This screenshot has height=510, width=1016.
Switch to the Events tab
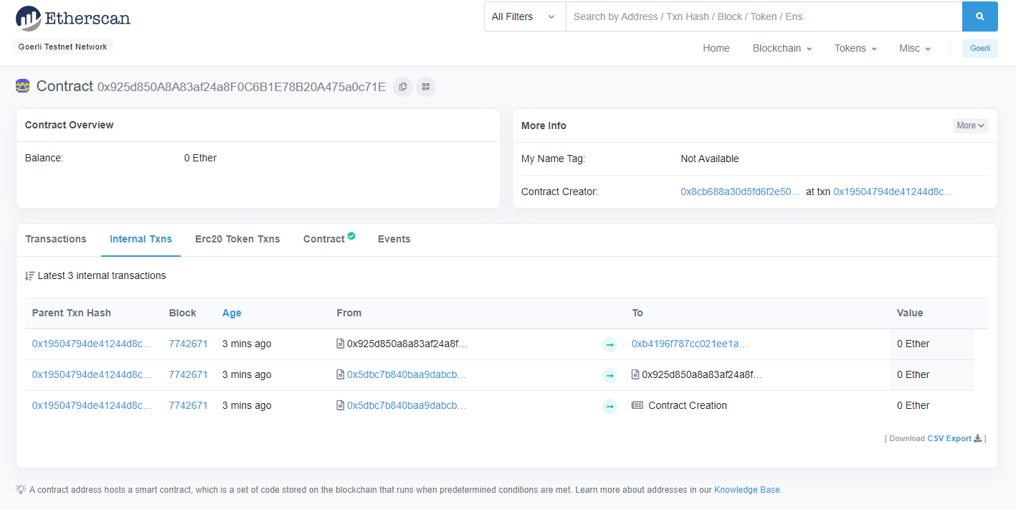point(394,239)
